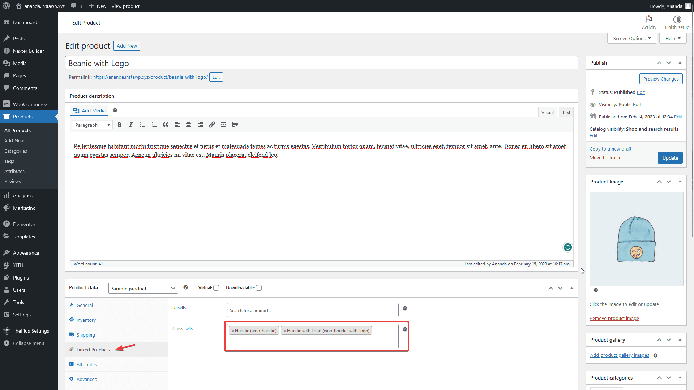The height and width of the screenshot is (390, 694).
Task: Open the Move to Trash link
Action: click(604, 157)
